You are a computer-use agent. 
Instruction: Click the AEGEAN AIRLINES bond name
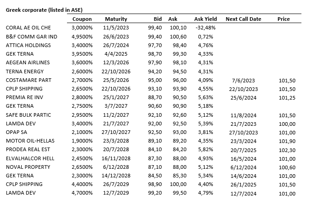tap(28, 62)
